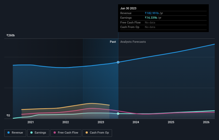This screenshot has height=140, width=219.
Task: Click the Revenue row label in tooltip
Action: click(x=126, y=13)
